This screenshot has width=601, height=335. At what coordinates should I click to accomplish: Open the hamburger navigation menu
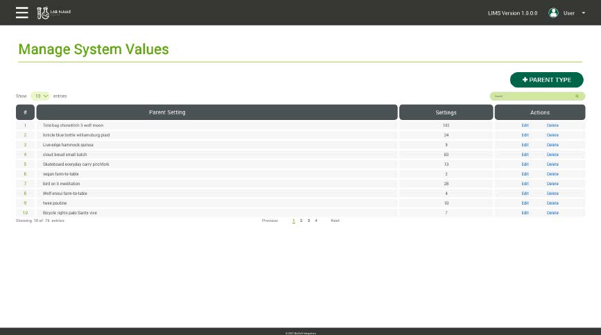[x=22, y=12]
